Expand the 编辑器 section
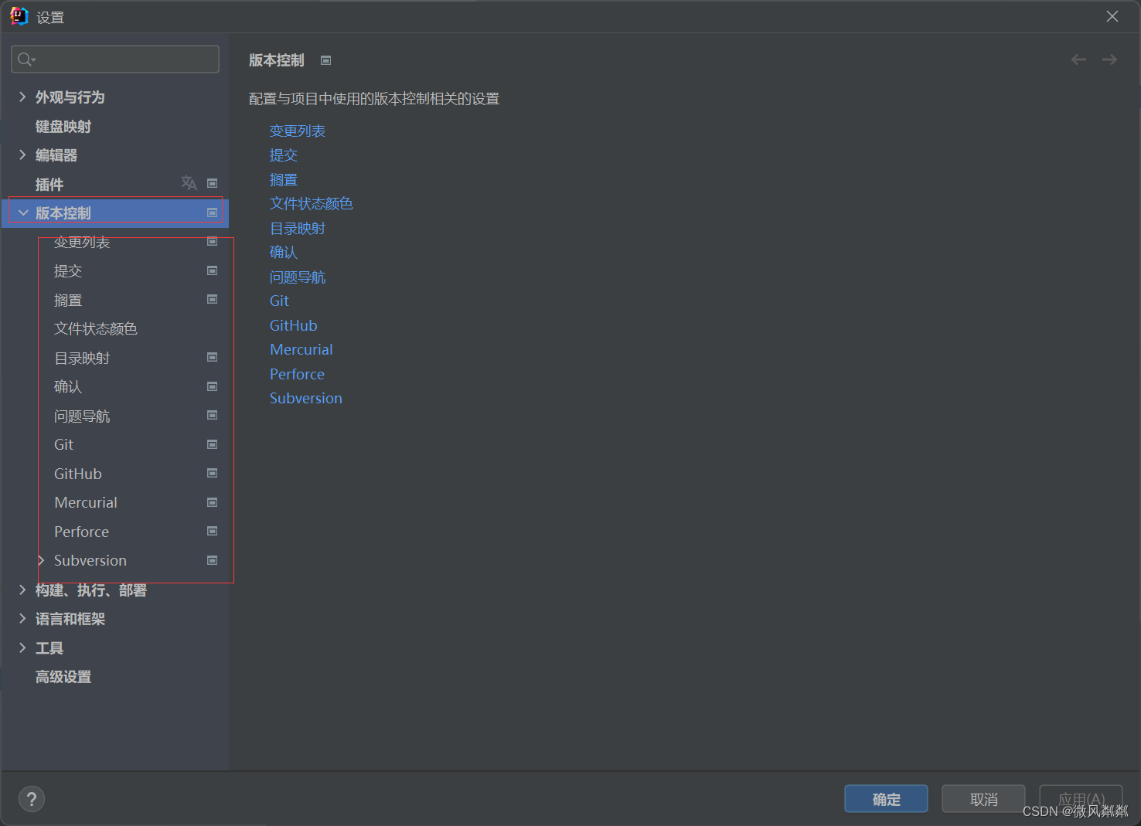This screenshot has width=1141, height=826. [x=22, y=155]
